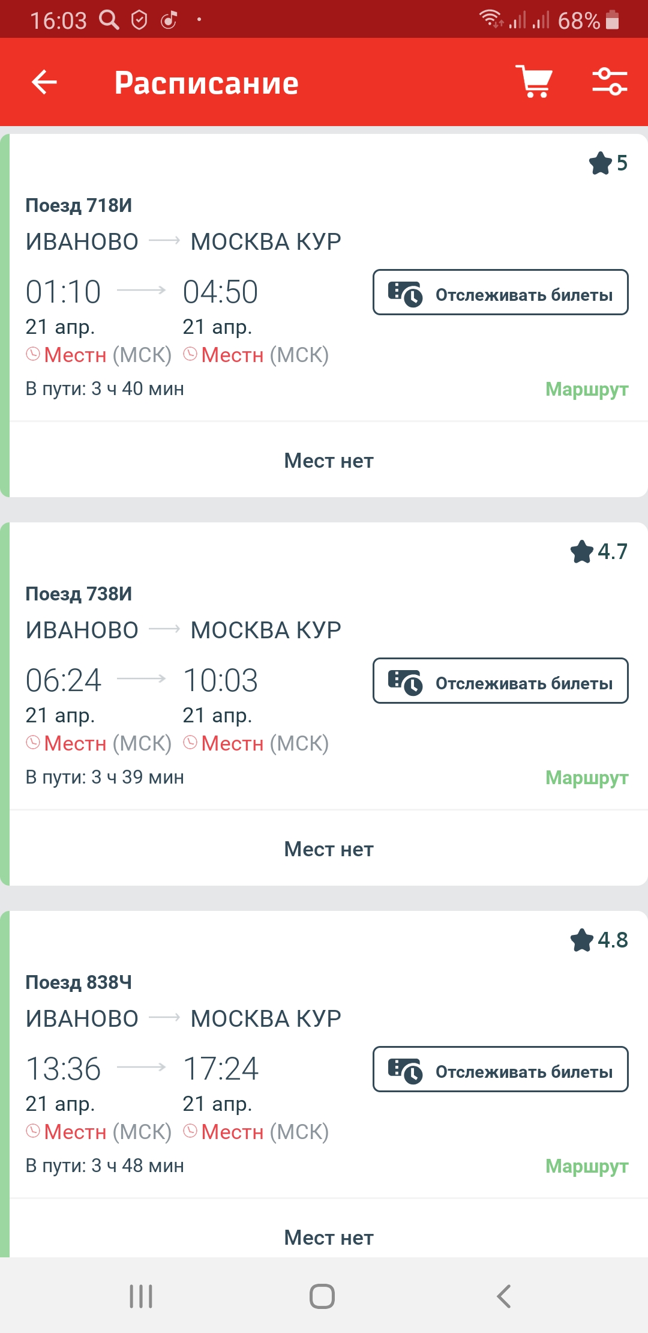View the route of train 718И
Image resolution: width=648 pixels, height=1333 pixels.
point(586,389)
